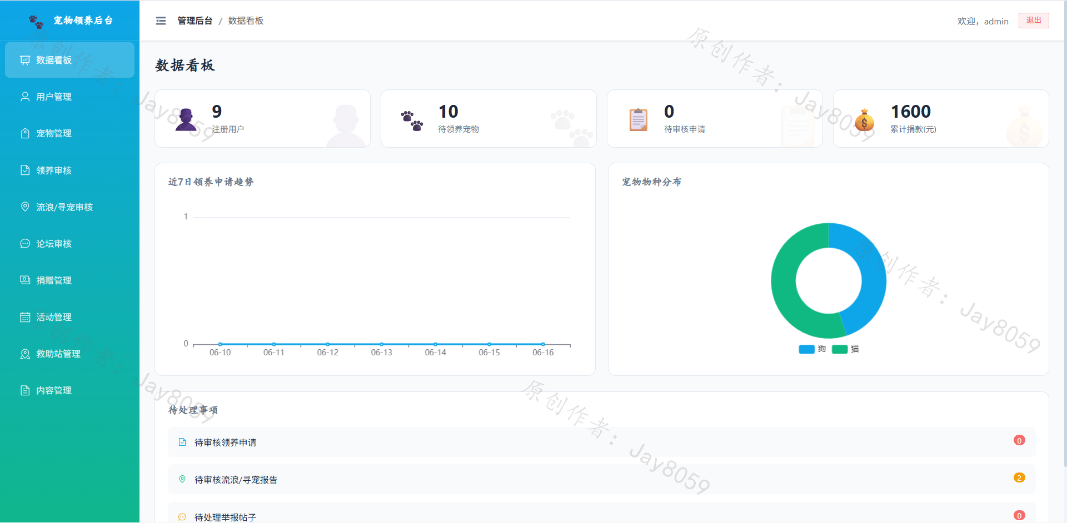Click the 捐赠管理 money icon
The height and width of the screenshot is (523, 1067).
[x=25, y=280]
